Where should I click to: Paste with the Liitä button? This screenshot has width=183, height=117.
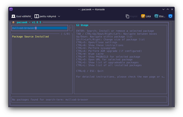click(146, 16)
